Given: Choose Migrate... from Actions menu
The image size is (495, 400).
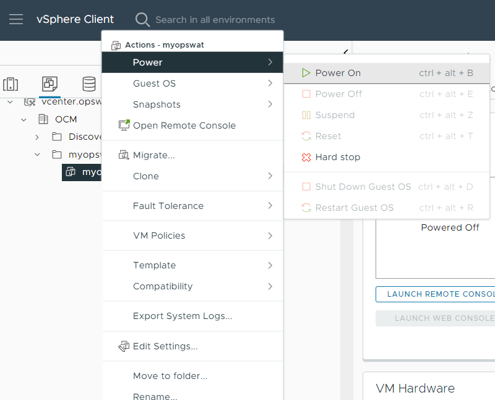Looking at the screenshot, I should [192, 155].
